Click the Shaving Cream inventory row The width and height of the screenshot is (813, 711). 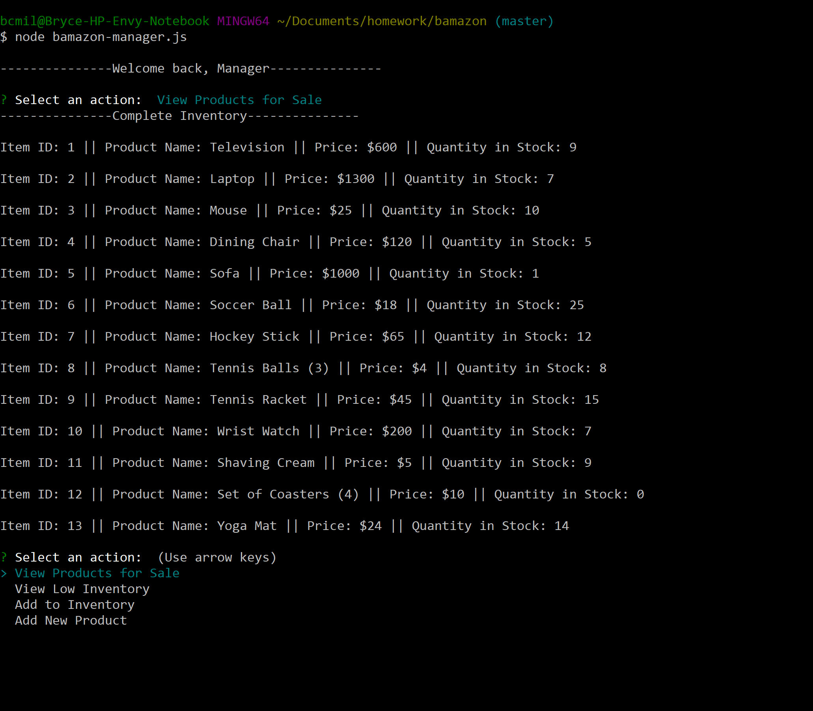pos(296,463)
